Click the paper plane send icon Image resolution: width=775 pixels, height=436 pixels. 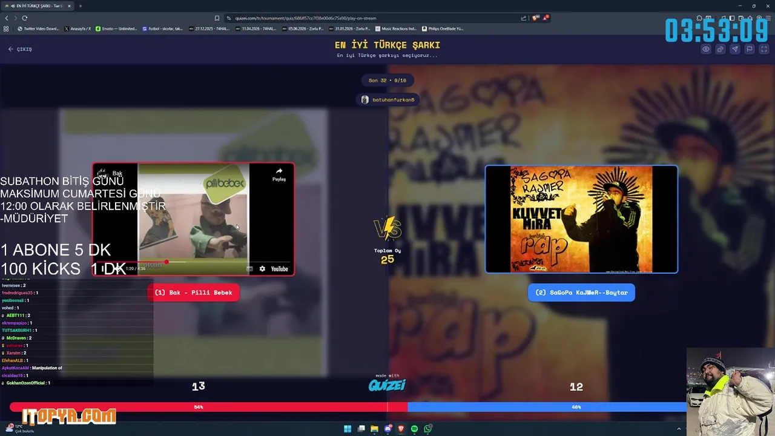tap(735, 49)
